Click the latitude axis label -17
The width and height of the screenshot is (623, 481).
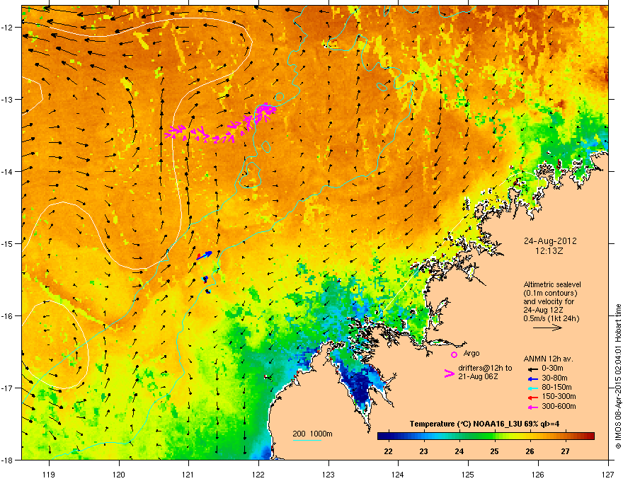point(7,388)
